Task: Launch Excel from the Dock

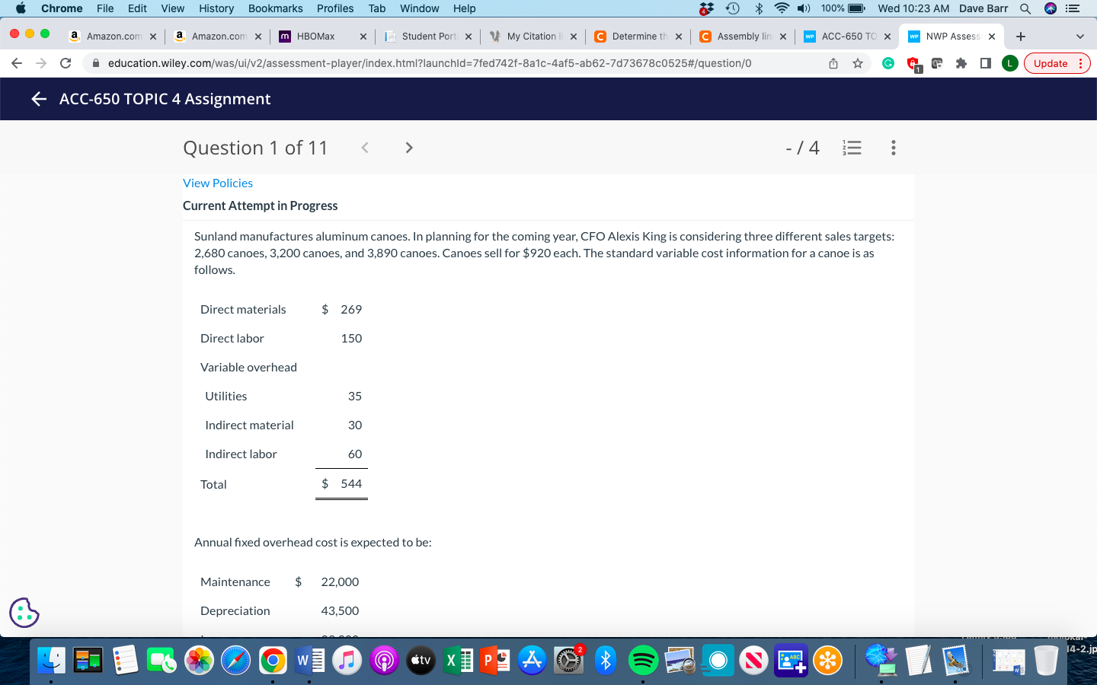Action: [458, 660]
